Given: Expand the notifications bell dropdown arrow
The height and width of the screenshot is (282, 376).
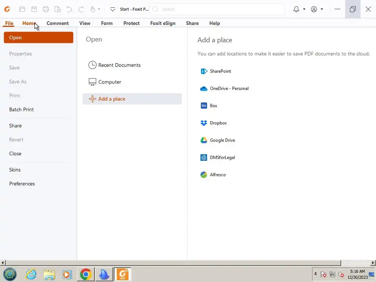Looking at the screenshot, I should pos(304,9).
